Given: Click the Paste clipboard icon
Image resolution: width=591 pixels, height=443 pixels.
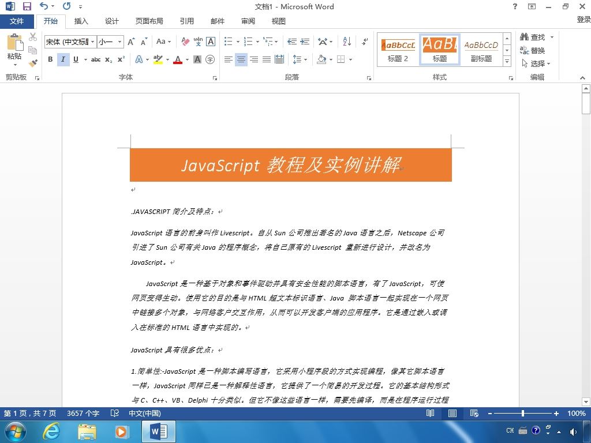Looking at the screenshot, I should pyautogui.click(x=14, y=42).
